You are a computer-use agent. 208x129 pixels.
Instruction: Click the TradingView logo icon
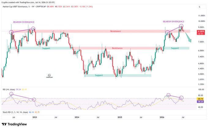(x=4, y=124)
